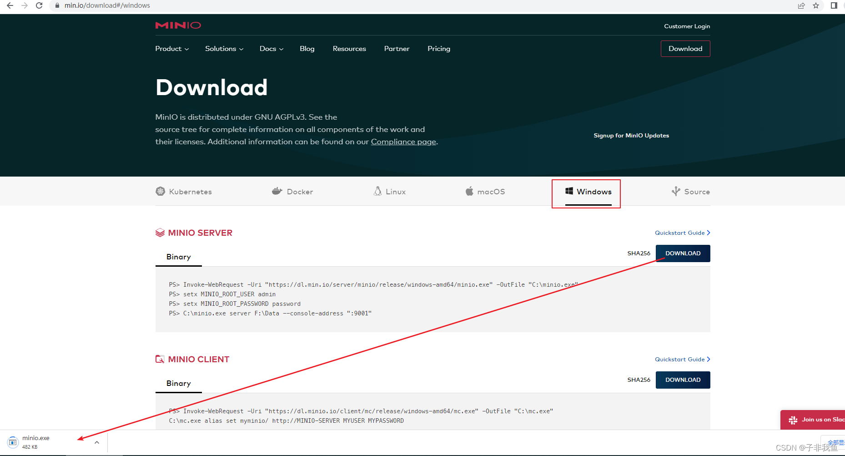Click the Invoke-WebRequest mc.exe command line
This screenshot has height=456, width=845.
click(x=361, y=411)
